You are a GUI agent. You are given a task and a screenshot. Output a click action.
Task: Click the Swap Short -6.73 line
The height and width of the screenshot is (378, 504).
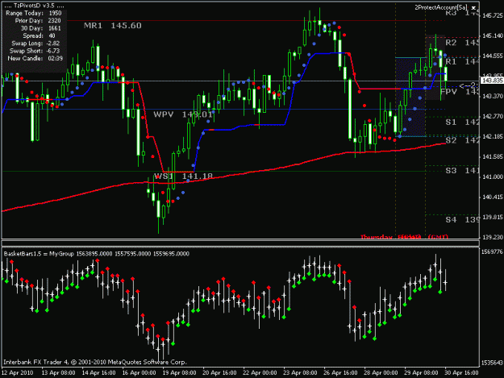pos(35,51)
